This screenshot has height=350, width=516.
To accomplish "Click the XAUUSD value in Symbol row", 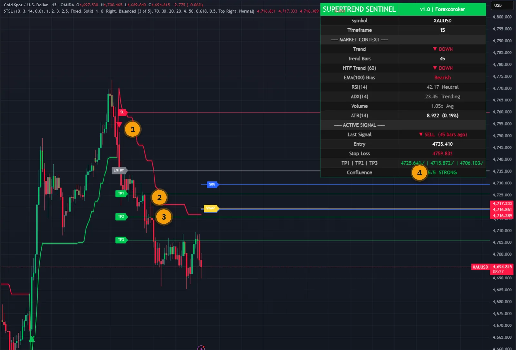I will [x=442, y=21].
